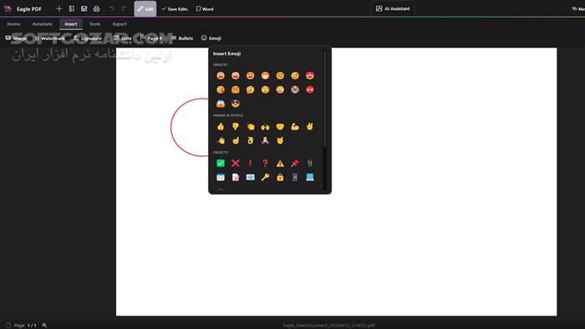Open the Emoji picker in the Insert ribbon
The width and height of the screenshot is (585, 329).
[211, 38]
